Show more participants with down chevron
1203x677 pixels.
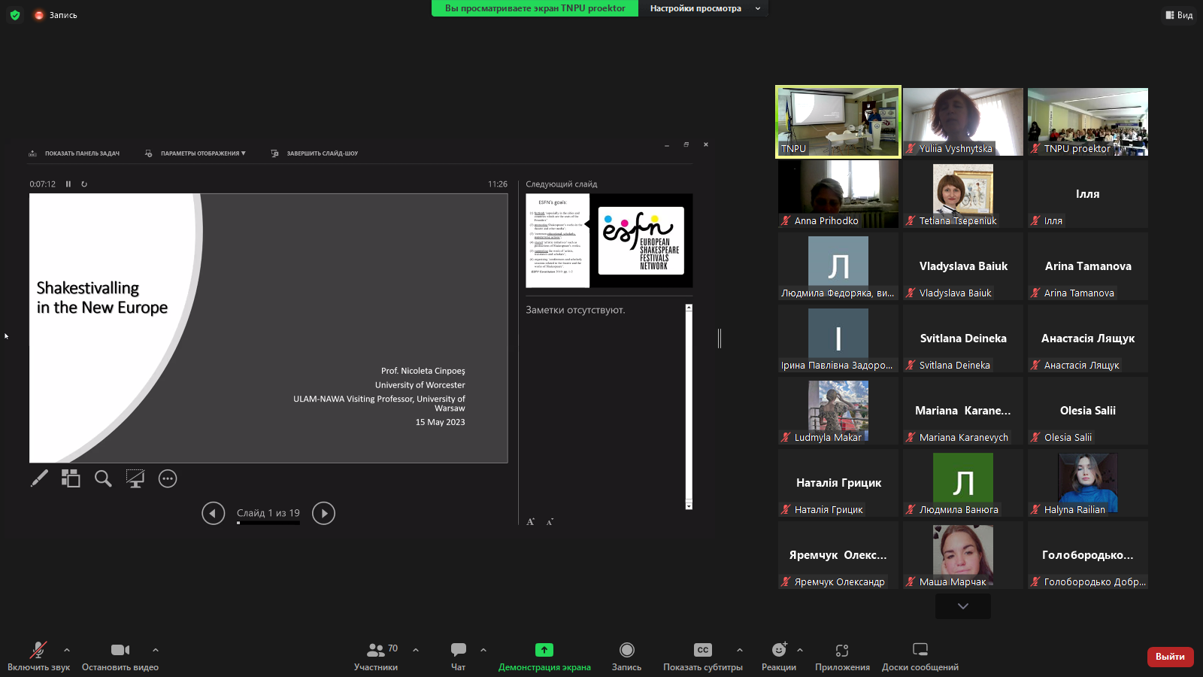pyautogui.click(x=962, y=606)
